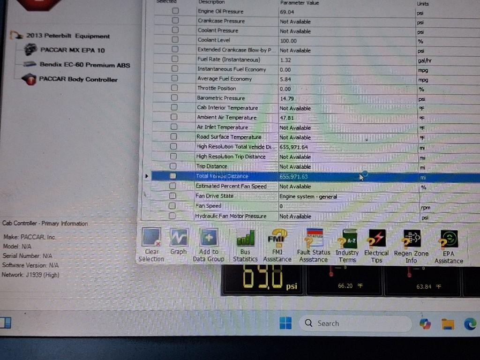Check the Engine Oil Pressure checkbox
The image size is (480, 360).
click(175, 11)
